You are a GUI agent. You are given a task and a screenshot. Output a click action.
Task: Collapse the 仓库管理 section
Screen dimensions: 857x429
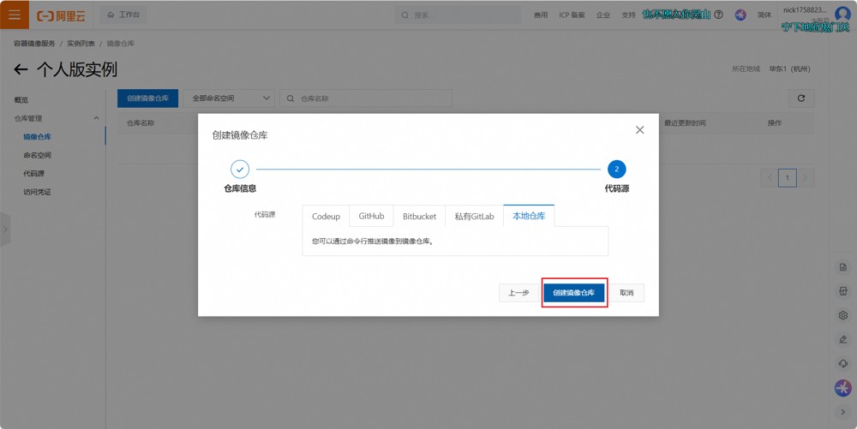96,118
